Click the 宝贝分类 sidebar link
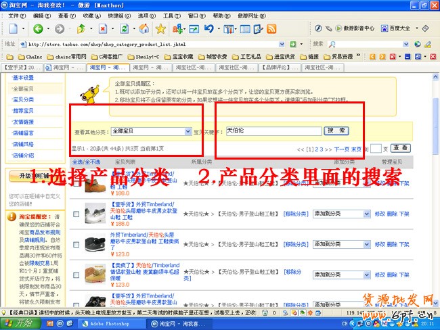This screenshot has height=330, width=440. point(23,99)
